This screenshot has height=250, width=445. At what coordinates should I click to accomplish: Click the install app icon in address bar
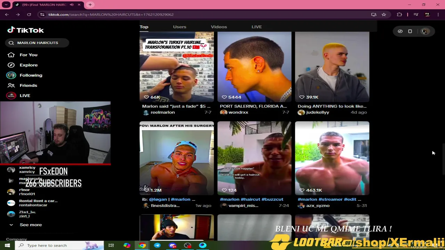tap(374, 15)
